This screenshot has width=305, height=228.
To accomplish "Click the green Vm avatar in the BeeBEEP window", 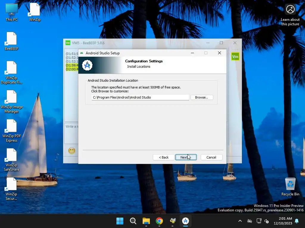I will [235, 56].
